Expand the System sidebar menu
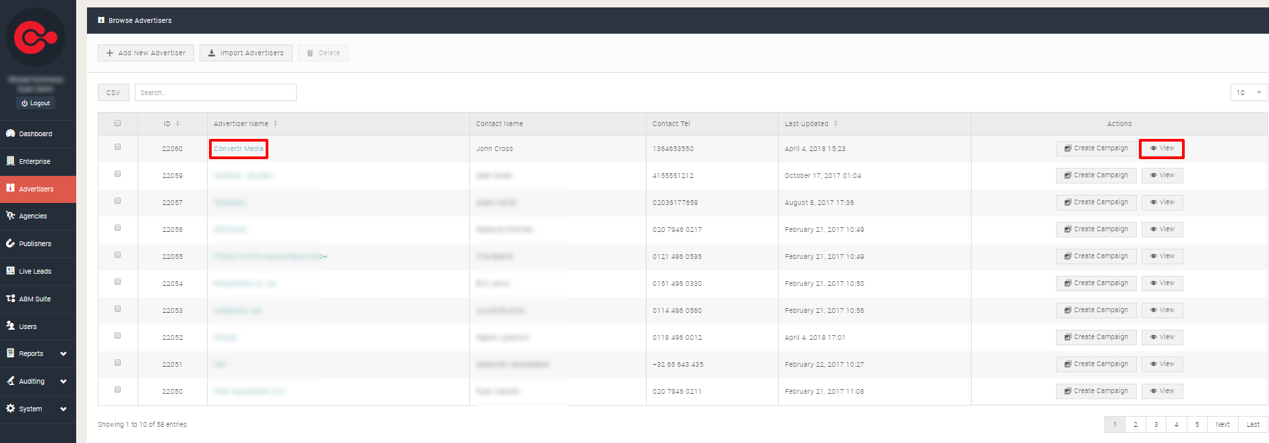The image size is (1269, 443). coord(37,409)
